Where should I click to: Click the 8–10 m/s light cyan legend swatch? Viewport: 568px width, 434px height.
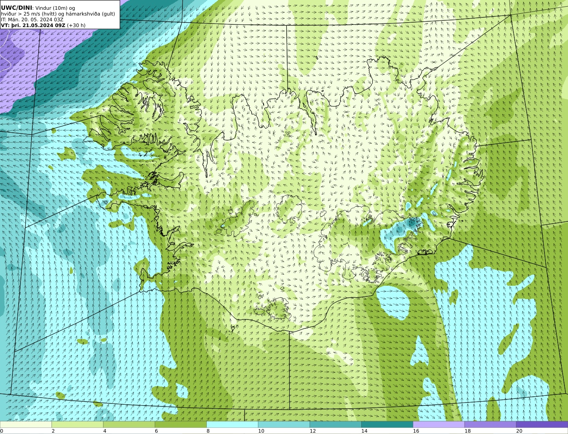[x=232, y=425]
